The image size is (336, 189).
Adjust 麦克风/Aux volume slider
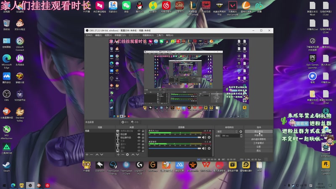click(175, 137)
